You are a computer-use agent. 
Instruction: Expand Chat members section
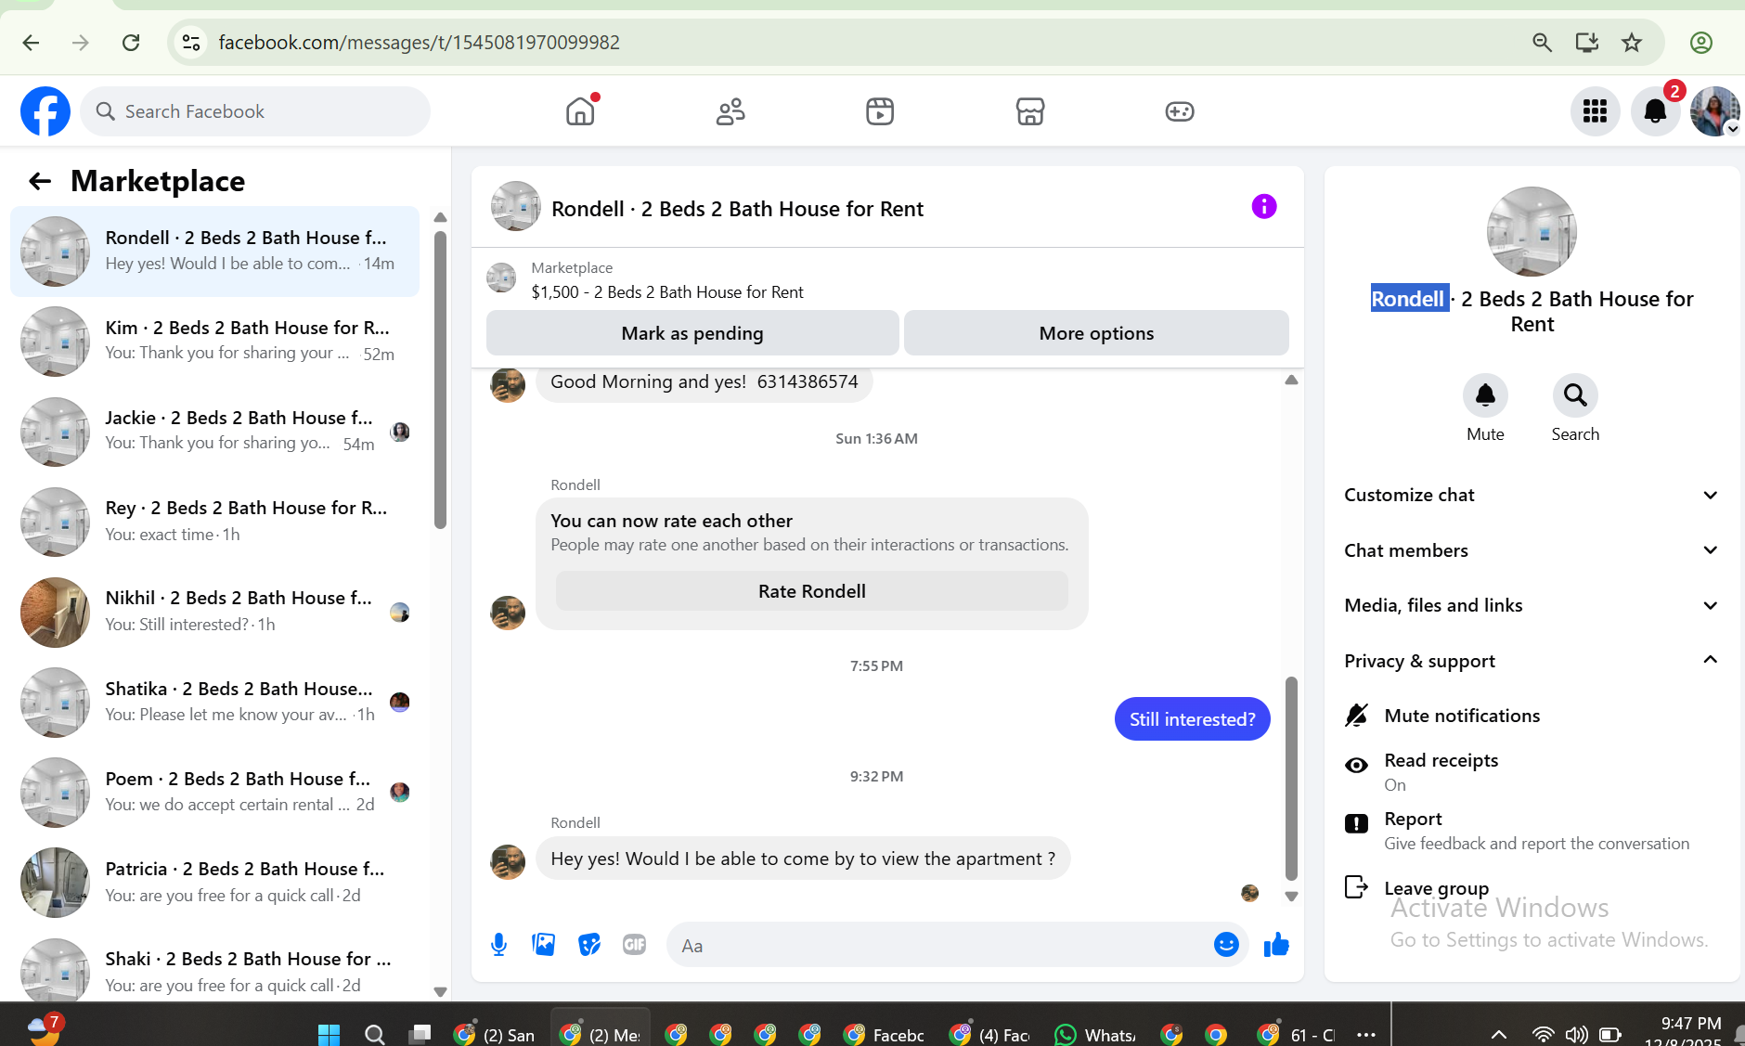pyautogui.click(x=1532, y=550)
